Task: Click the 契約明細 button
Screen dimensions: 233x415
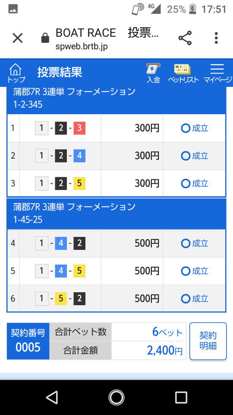Action: tap(208, 341)
